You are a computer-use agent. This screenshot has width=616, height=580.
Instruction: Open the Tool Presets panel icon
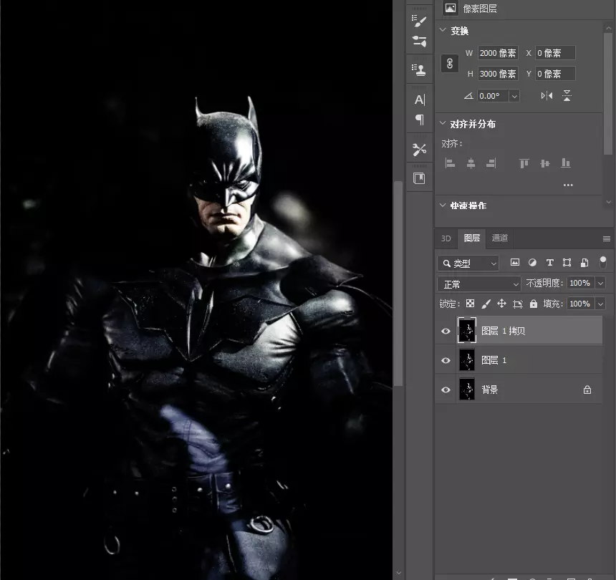pos(419,149)
